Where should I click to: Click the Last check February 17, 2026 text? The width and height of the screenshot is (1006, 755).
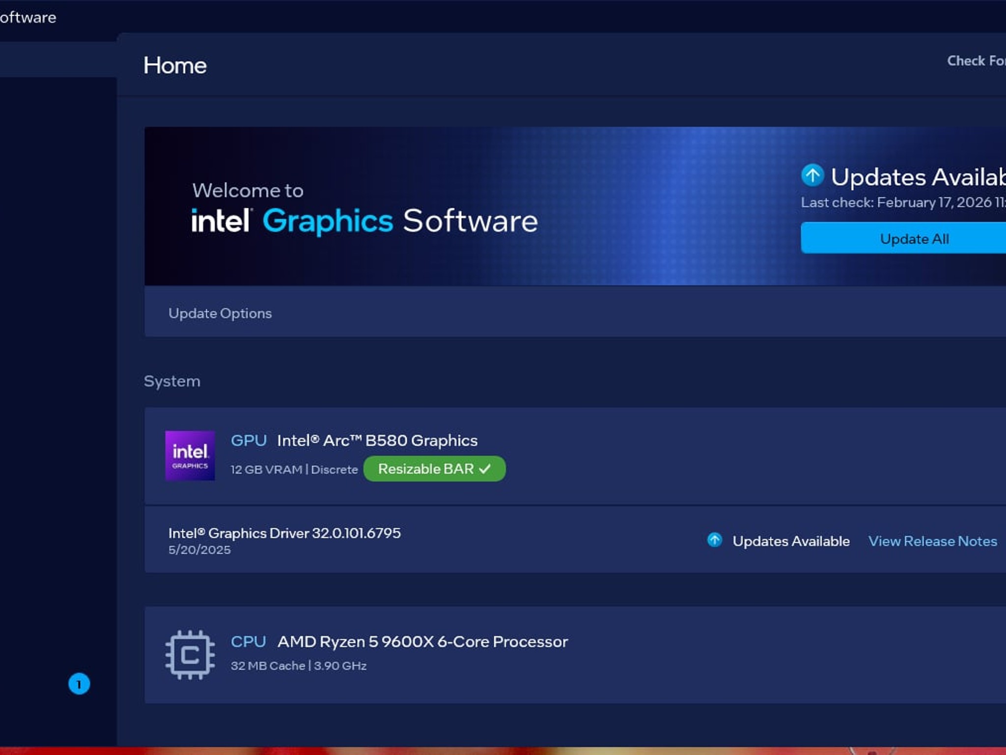[x=903, y=203]
